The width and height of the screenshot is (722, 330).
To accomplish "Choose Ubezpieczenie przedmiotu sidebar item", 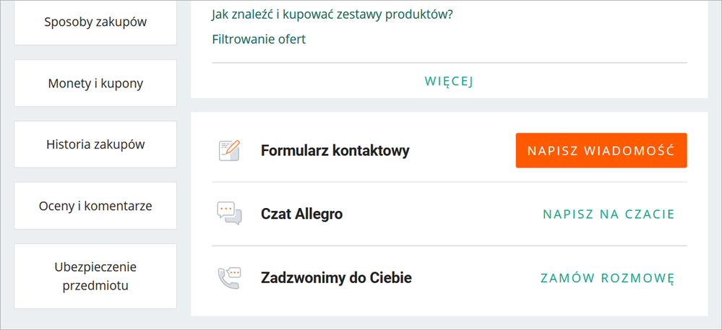I will tap(95, 276).
